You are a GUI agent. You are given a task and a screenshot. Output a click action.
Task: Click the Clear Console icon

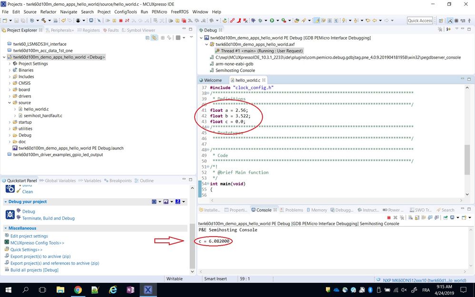(410, 218)
